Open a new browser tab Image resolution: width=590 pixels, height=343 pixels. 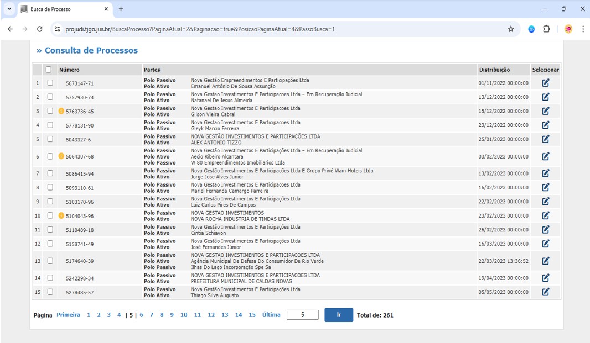121,9
